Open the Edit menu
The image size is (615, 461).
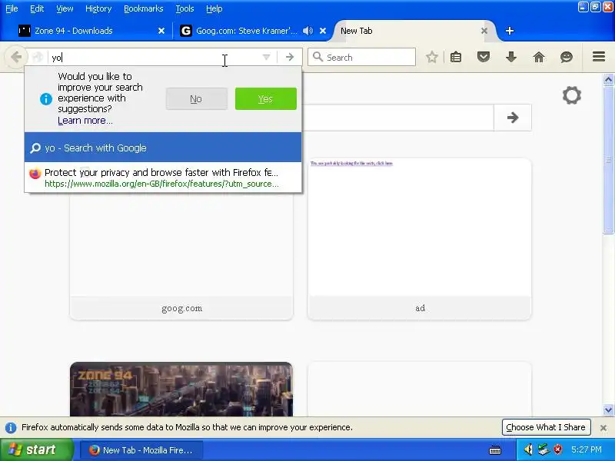tap(37, 8)
